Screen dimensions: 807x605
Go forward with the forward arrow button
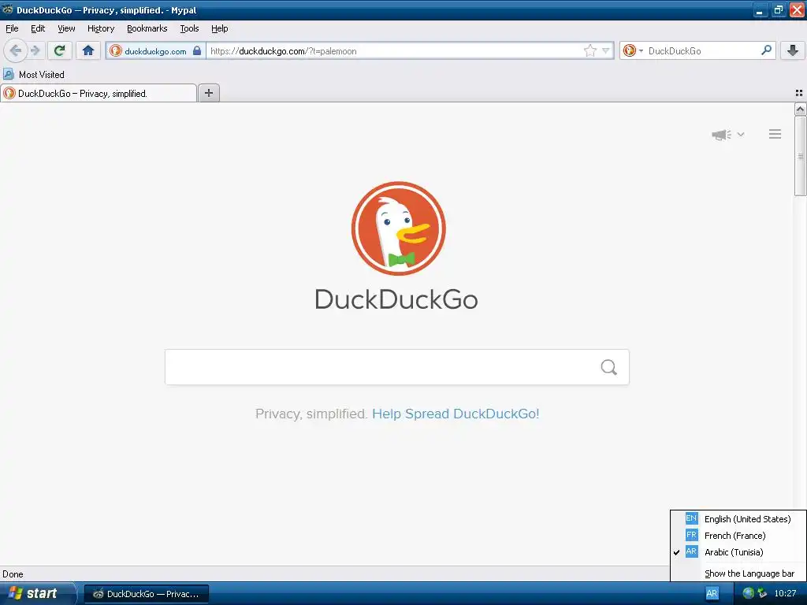coord(35,50)
